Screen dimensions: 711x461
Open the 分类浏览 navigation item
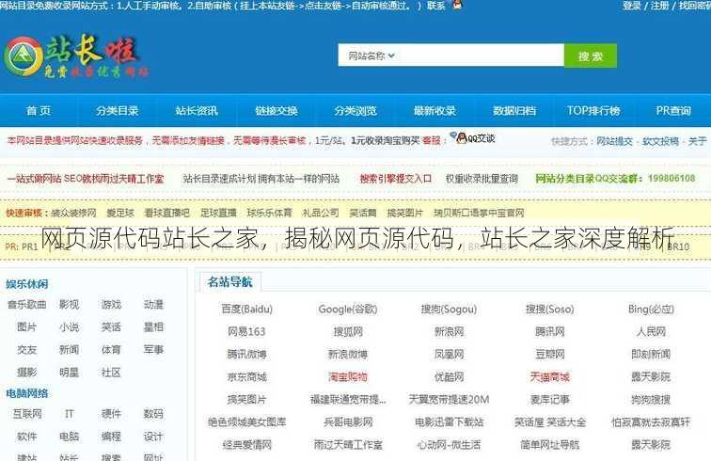pyautogui.click(x=355, y=111)
